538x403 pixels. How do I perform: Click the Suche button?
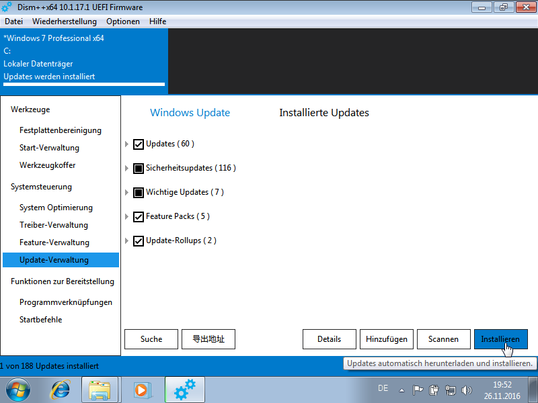point(151,339)
